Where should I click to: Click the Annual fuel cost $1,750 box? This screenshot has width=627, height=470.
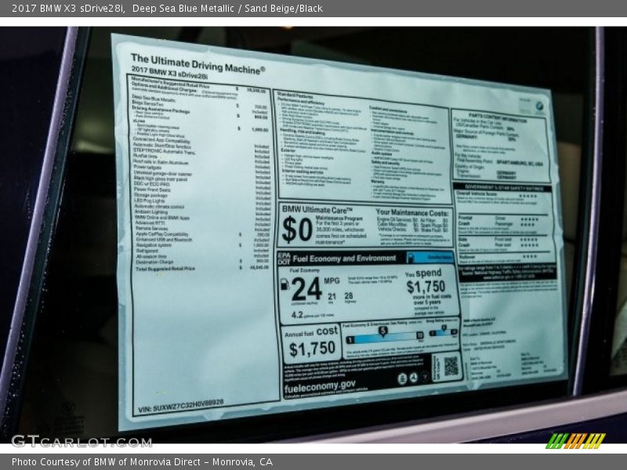(x=312, y=342)
